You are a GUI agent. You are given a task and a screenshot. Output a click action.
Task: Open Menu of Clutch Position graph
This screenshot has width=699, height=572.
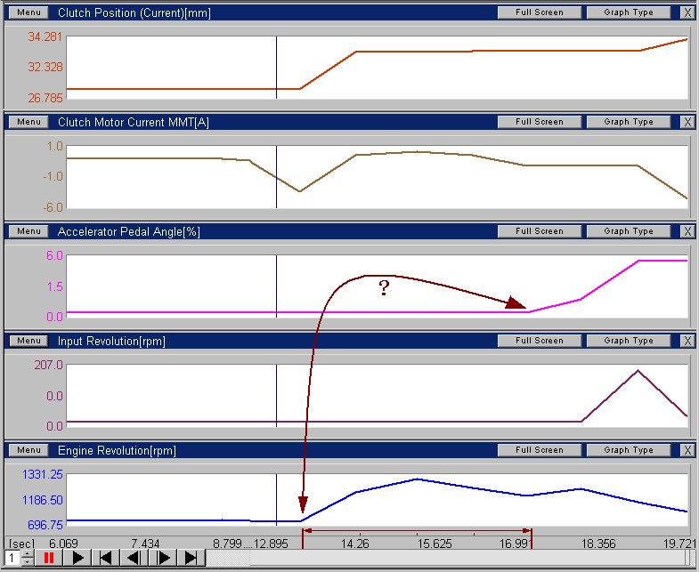tap(29, 12)
